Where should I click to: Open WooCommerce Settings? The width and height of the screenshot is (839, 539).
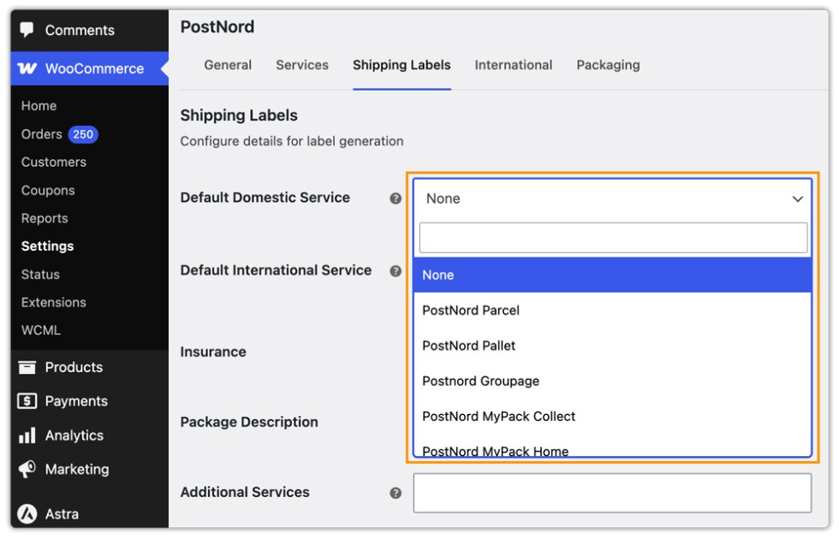point(48,246)
